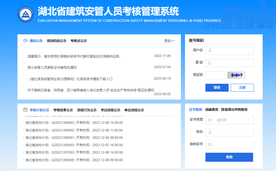Click the date 2022-06-19
The image size is (276, 171).
click(162, 79)
